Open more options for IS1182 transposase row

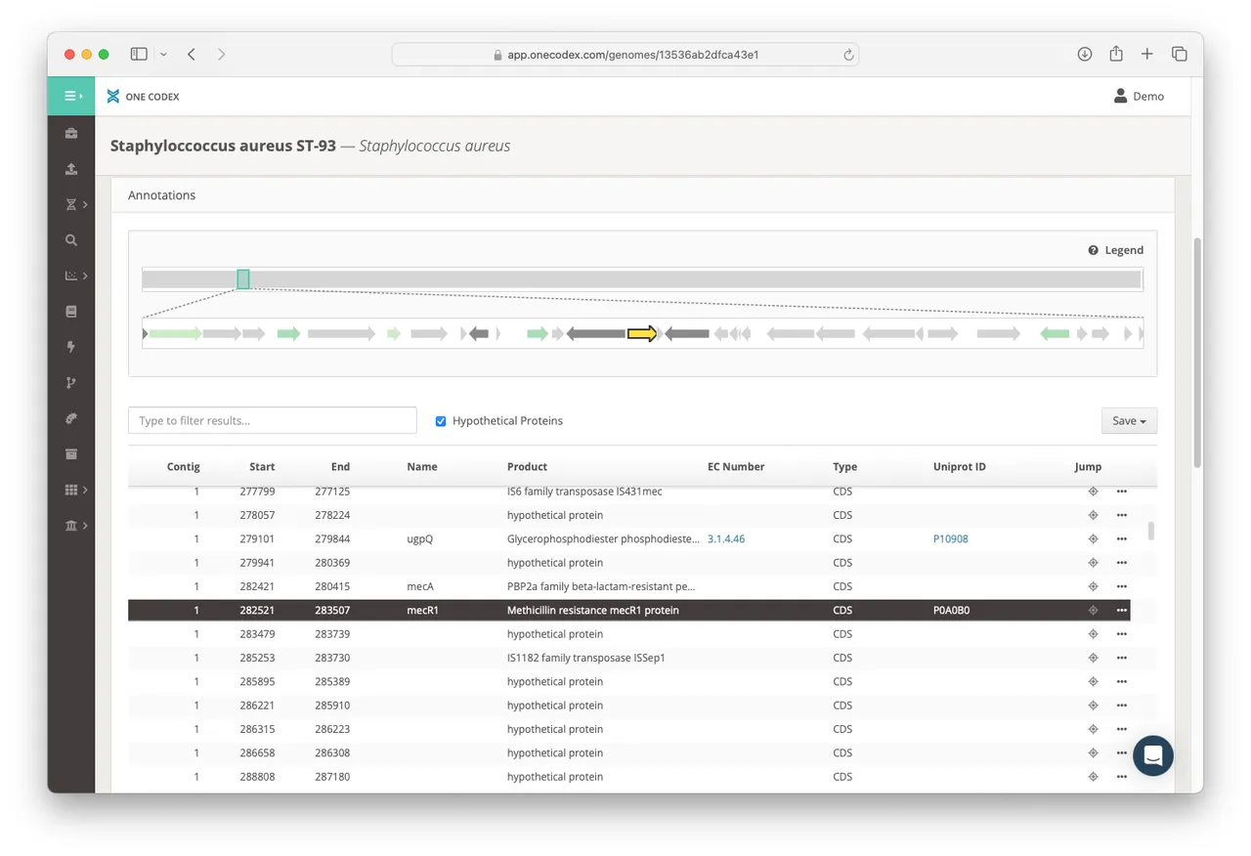point(1121,658)
